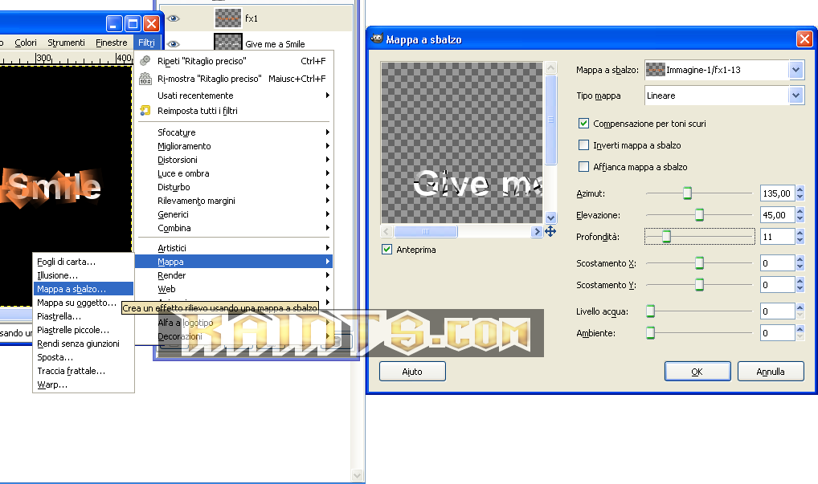Click the Ri-mostra Ritaglio preciso icon
818x484 pixels.
[x=145, y=79]
